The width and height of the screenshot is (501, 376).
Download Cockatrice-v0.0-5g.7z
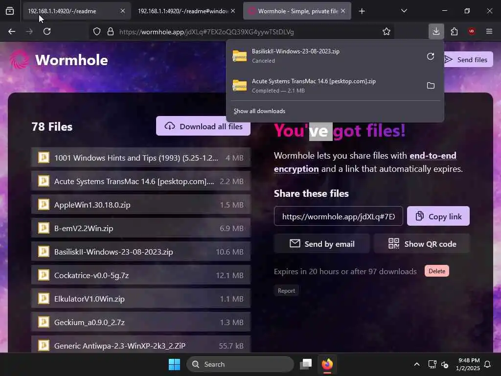[141, 275]
